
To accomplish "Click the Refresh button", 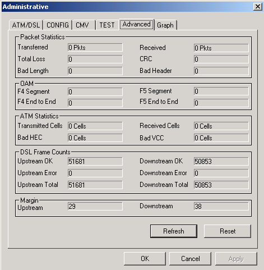I will [x=174, y=231].
